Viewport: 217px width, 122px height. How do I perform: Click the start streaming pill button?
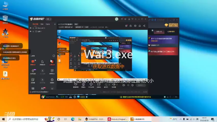pos(141,85)
